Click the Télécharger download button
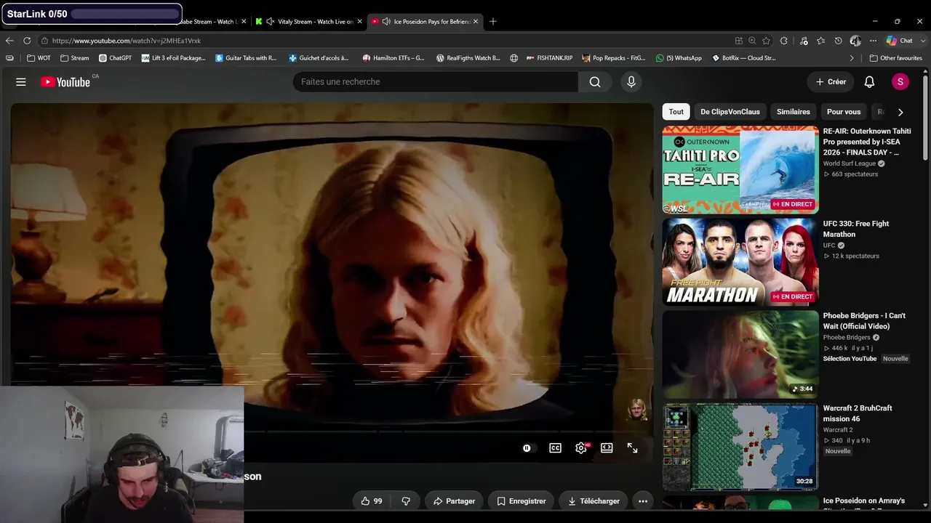This screenshot has height=523, width=931. (x=594, y=501)
